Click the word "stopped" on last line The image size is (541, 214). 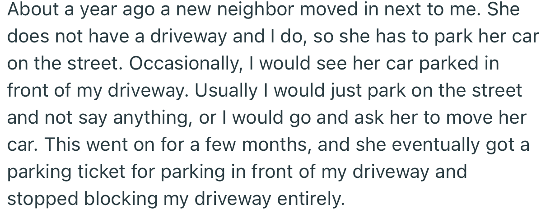(x=43, y=199)
